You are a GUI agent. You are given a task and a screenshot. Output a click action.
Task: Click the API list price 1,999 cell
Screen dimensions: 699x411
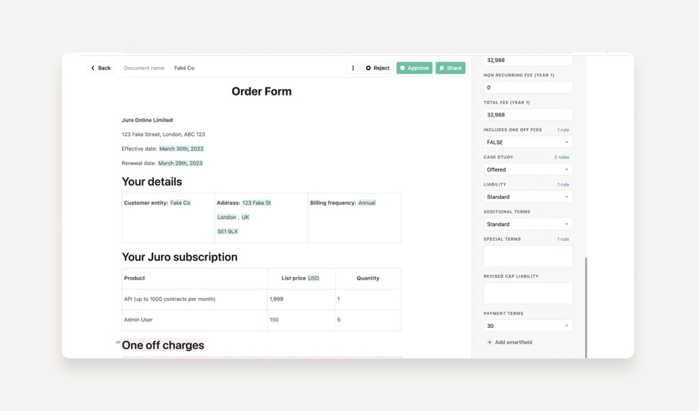[301, 299]
